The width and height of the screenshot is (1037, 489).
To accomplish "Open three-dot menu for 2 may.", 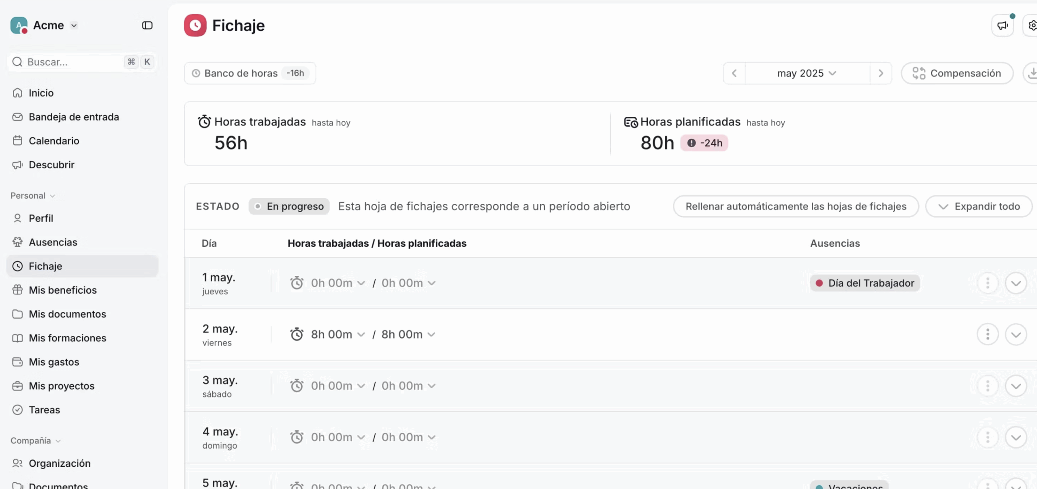I will (988, 334).
